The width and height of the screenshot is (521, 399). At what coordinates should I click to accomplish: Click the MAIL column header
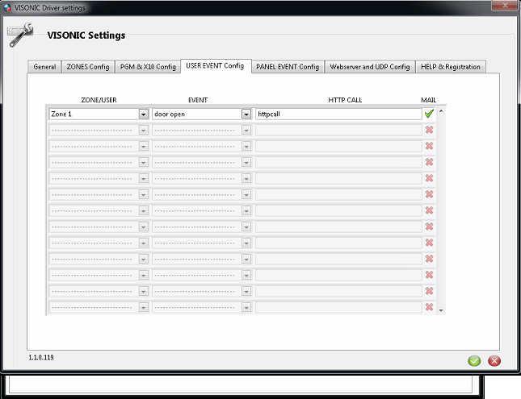click(429, 100)
